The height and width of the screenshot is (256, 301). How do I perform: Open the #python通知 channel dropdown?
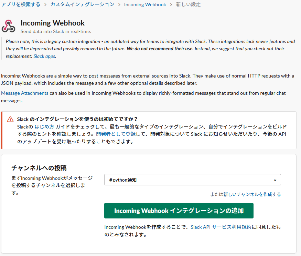coord(192,180)
